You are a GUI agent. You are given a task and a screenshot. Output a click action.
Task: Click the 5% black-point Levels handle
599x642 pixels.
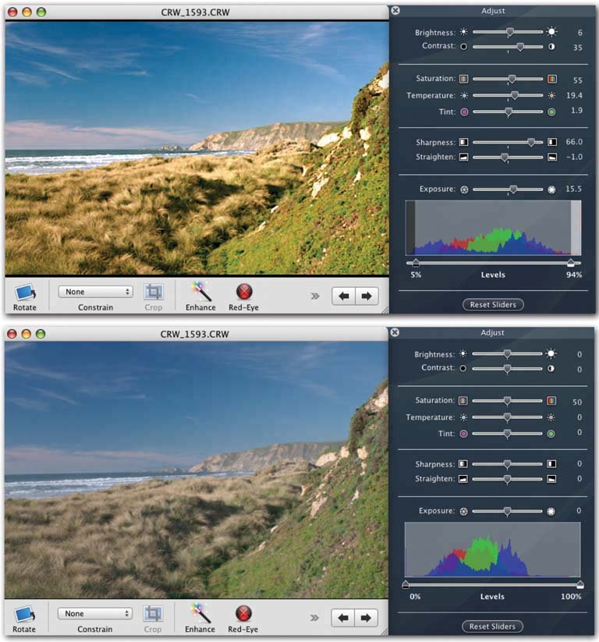pos(416,263)
